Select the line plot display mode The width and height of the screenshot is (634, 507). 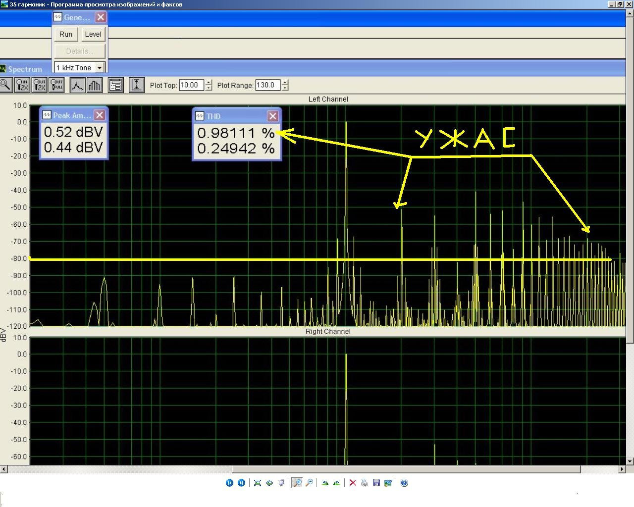point(77,85)
